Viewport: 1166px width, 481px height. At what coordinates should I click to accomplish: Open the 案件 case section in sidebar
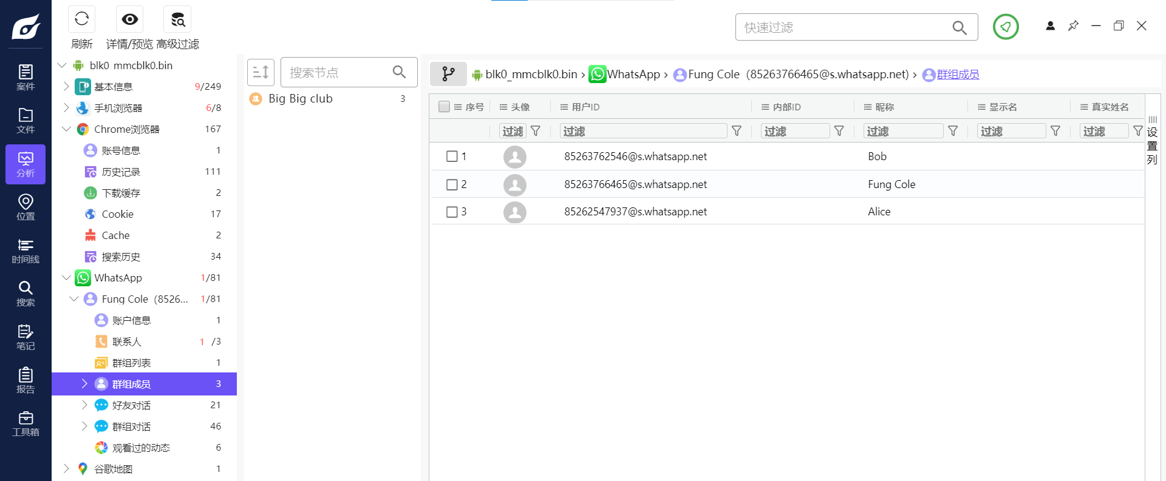[x=26, y=78]
